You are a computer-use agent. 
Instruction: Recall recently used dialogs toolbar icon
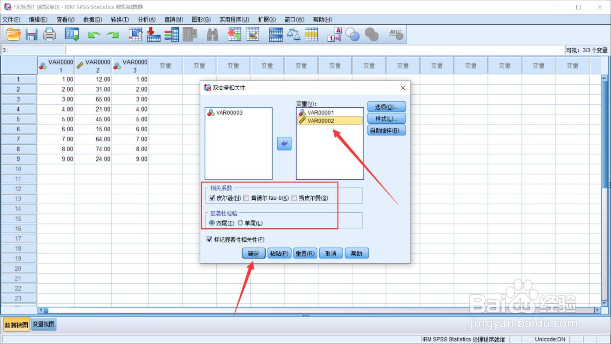click(72, 34)
